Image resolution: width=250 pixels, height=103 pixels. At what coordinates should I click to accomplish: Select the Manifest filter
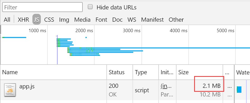[x=153, y=20]
